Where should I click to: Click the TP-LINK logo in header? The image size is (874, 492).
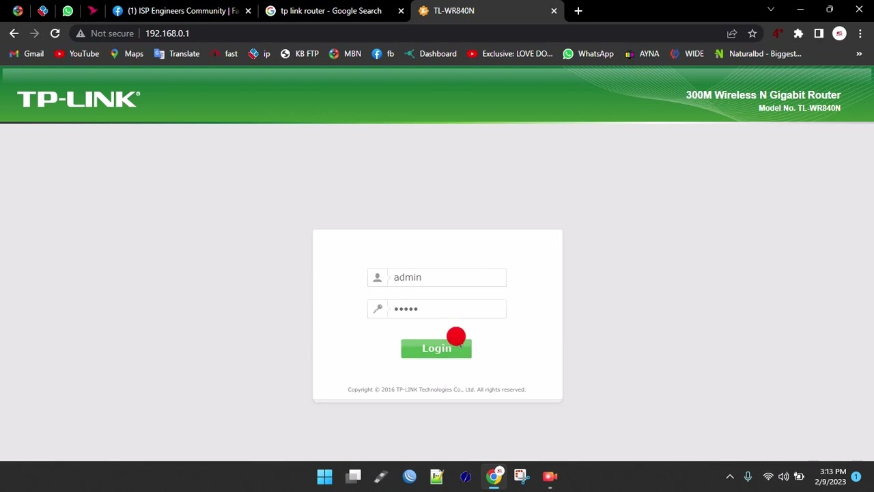tap(79, 99)
